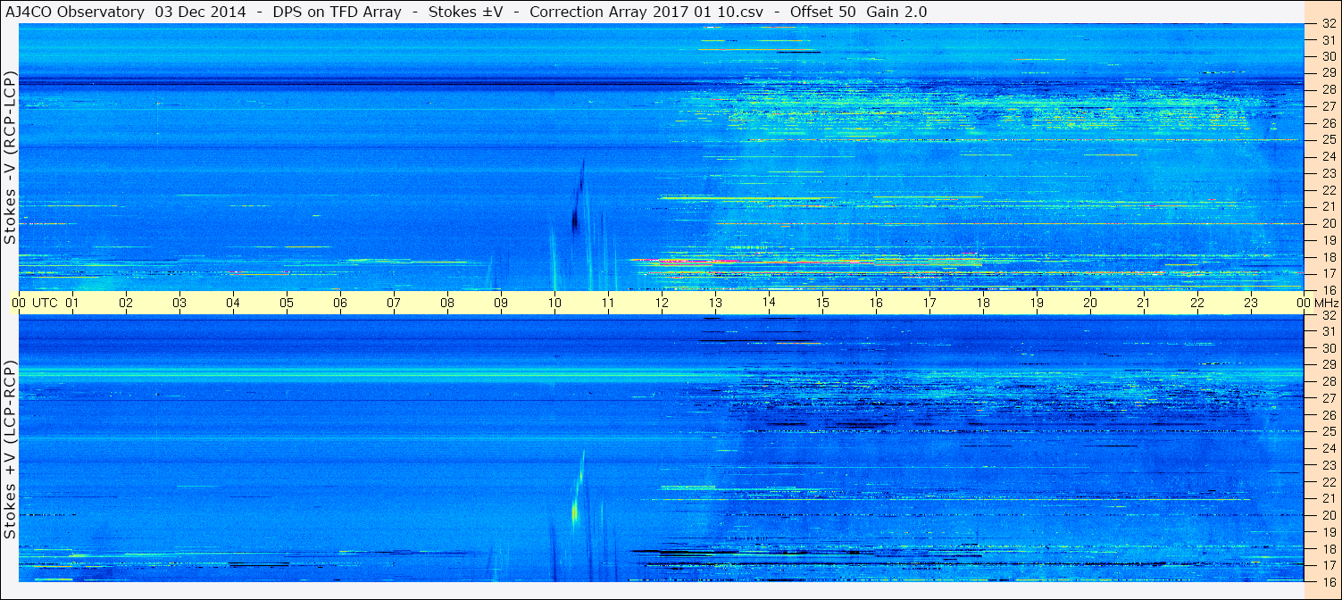Screen dimensions: 1342x600
Task: Click the 12 hour time marker
Action: coord(662,303)
